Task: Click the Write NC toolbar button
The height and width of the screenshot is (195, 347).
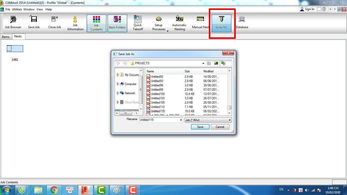Action: (x=222, y=23)
